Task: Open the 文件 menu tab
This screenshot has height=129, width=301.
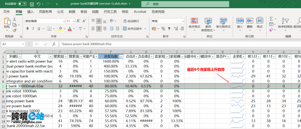Action: point(6,12)
